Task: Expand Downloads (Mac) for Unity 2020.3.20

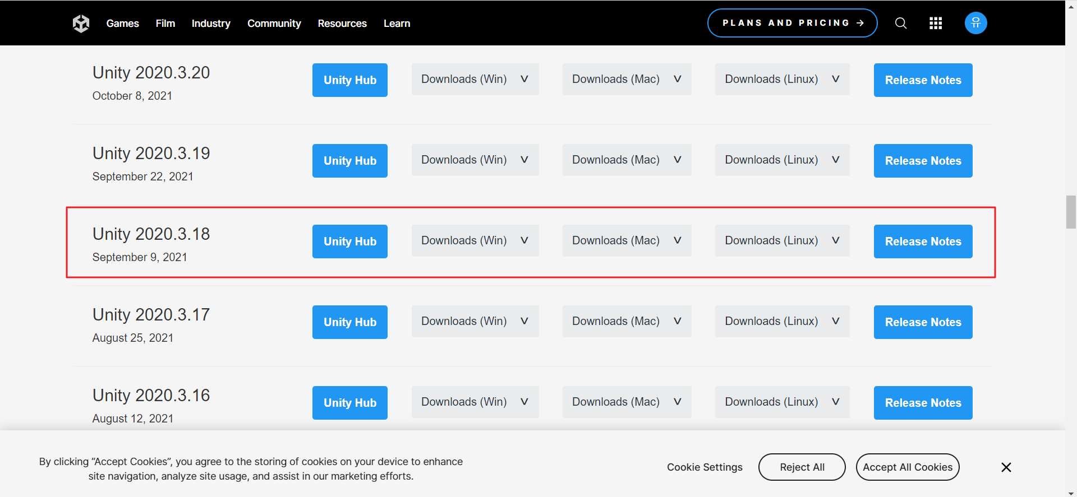Action: 627,79
